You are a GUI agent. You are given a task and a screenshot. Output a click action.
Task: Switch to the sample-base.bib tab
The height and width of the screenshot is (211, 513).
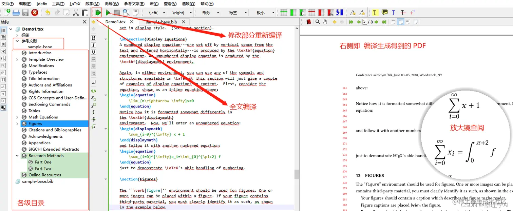[161, 22]
